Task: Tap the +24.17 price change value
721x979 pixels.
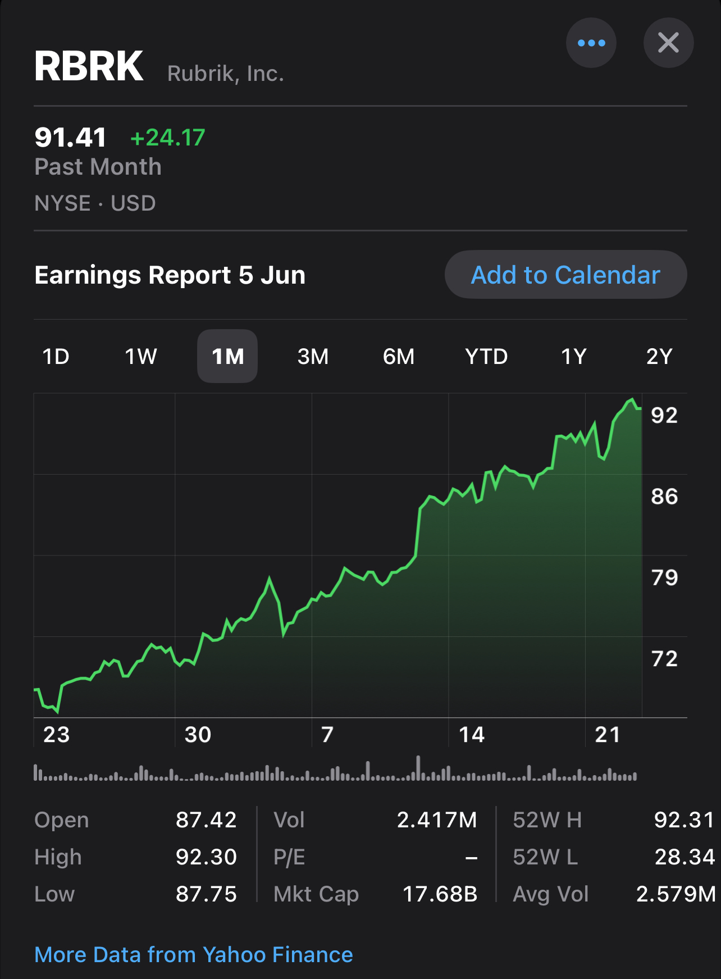Action: (x=168, y=138)
